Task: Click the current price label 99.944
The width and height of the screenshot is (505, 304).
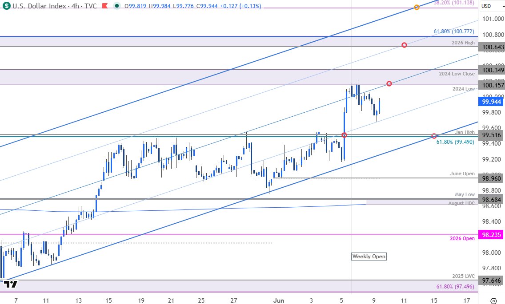Action: coord(492,102)
